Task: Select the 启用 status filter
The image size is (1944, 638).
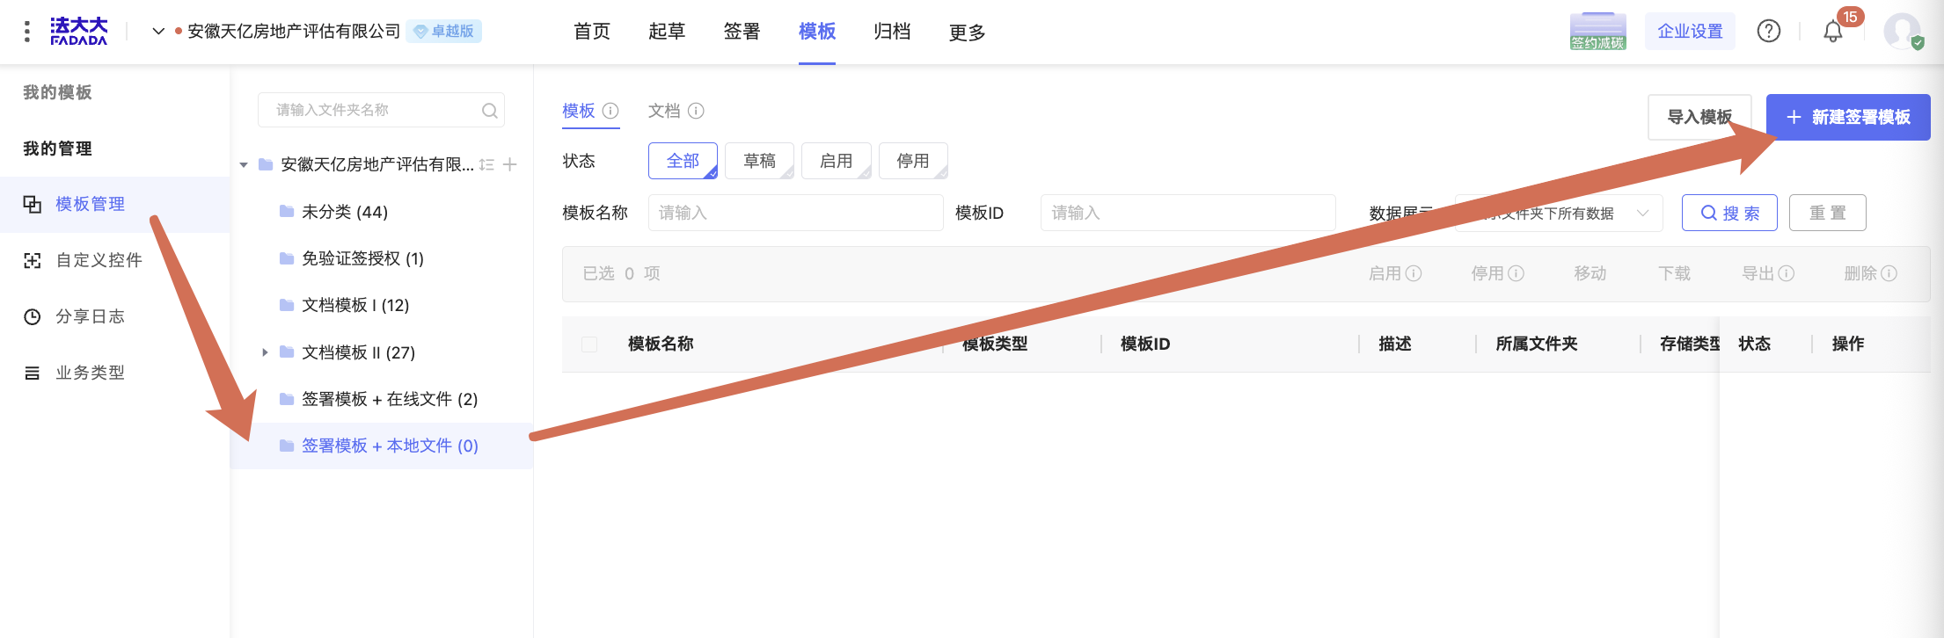Action: 836,161
